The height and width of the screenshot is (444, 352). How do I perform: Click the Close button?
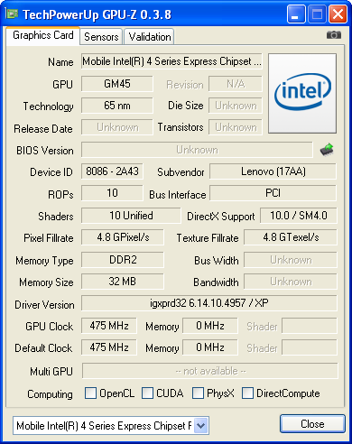pos(312,424)
